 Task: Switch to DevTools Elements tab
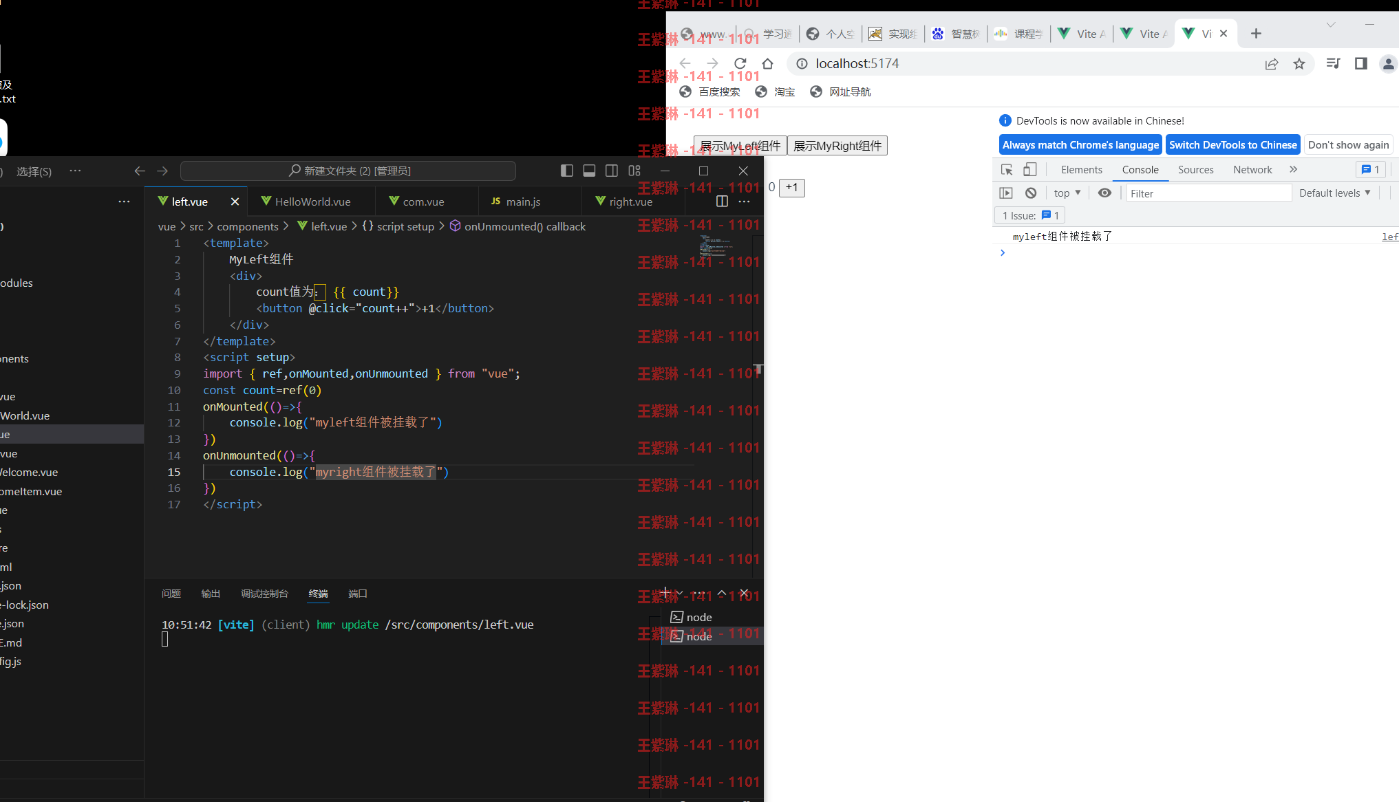pyautogui.click(x=1081, y=170)
